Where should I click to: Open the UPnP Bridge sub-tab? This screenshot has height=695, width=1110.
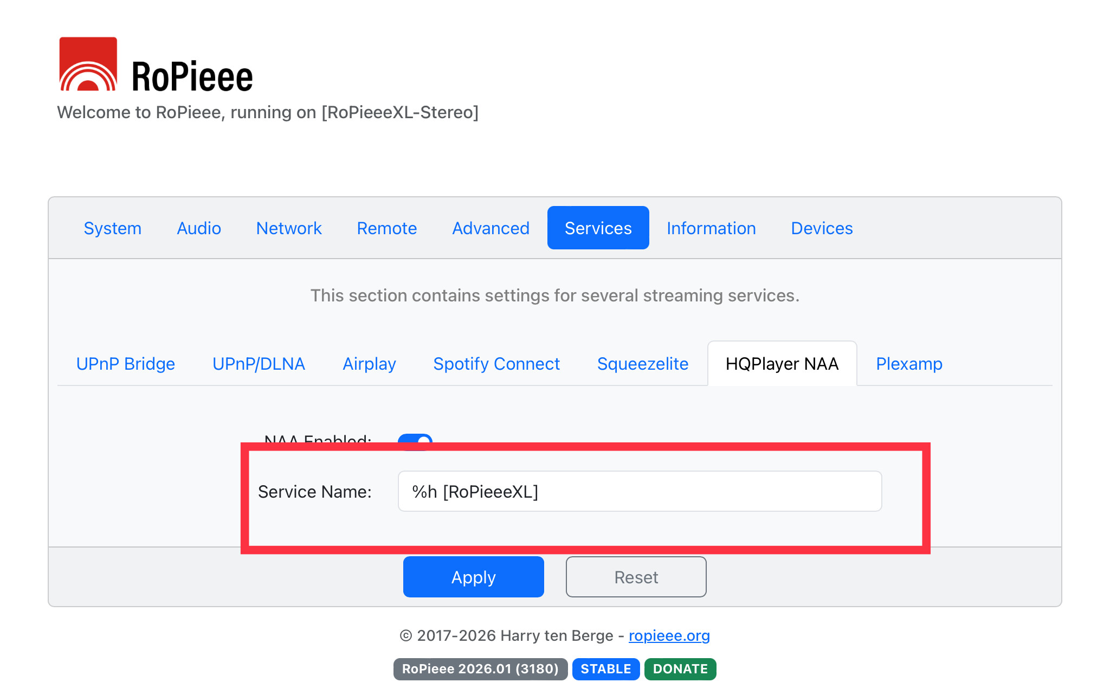[x=126, y=364]
